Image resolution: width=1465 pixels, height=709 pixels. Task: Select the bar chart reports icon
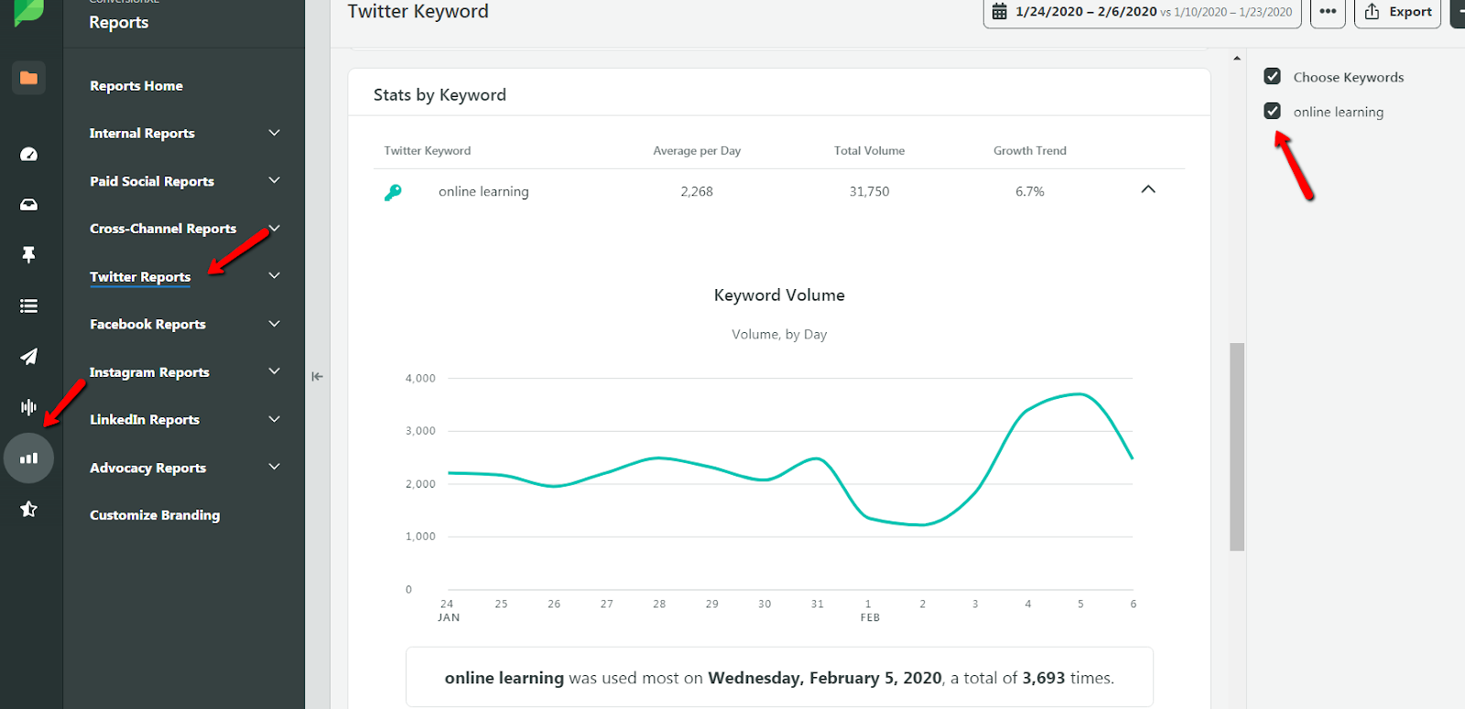[x=28, y=458]
